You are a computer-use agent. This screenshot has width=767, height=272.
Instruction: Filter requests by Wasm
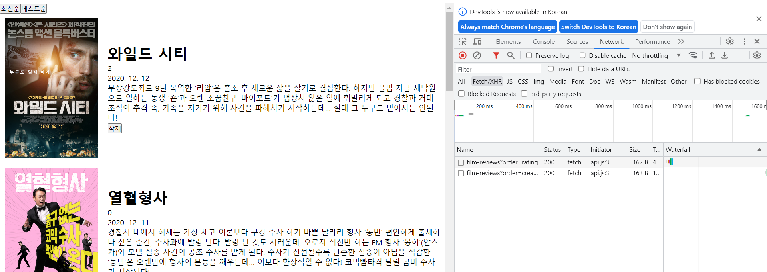pos(628,81)
